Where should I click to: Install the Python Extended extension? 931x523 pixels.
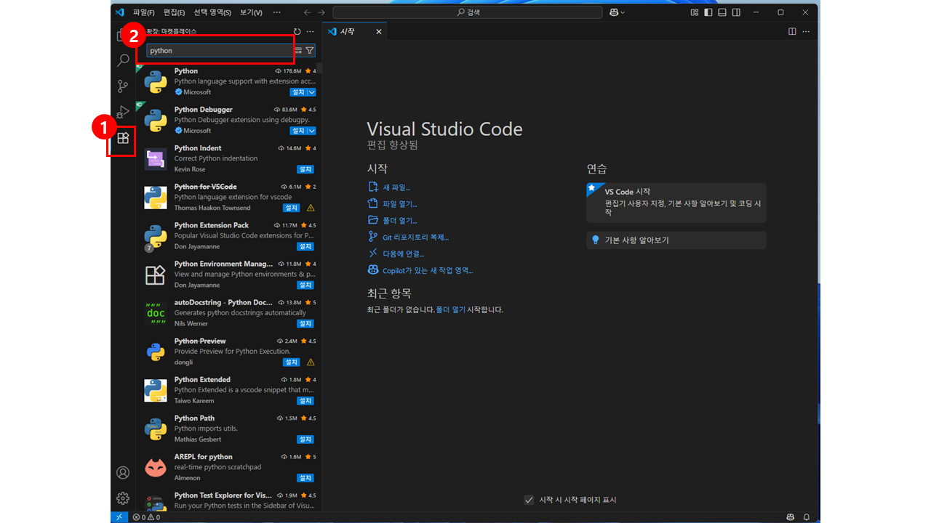305,401
